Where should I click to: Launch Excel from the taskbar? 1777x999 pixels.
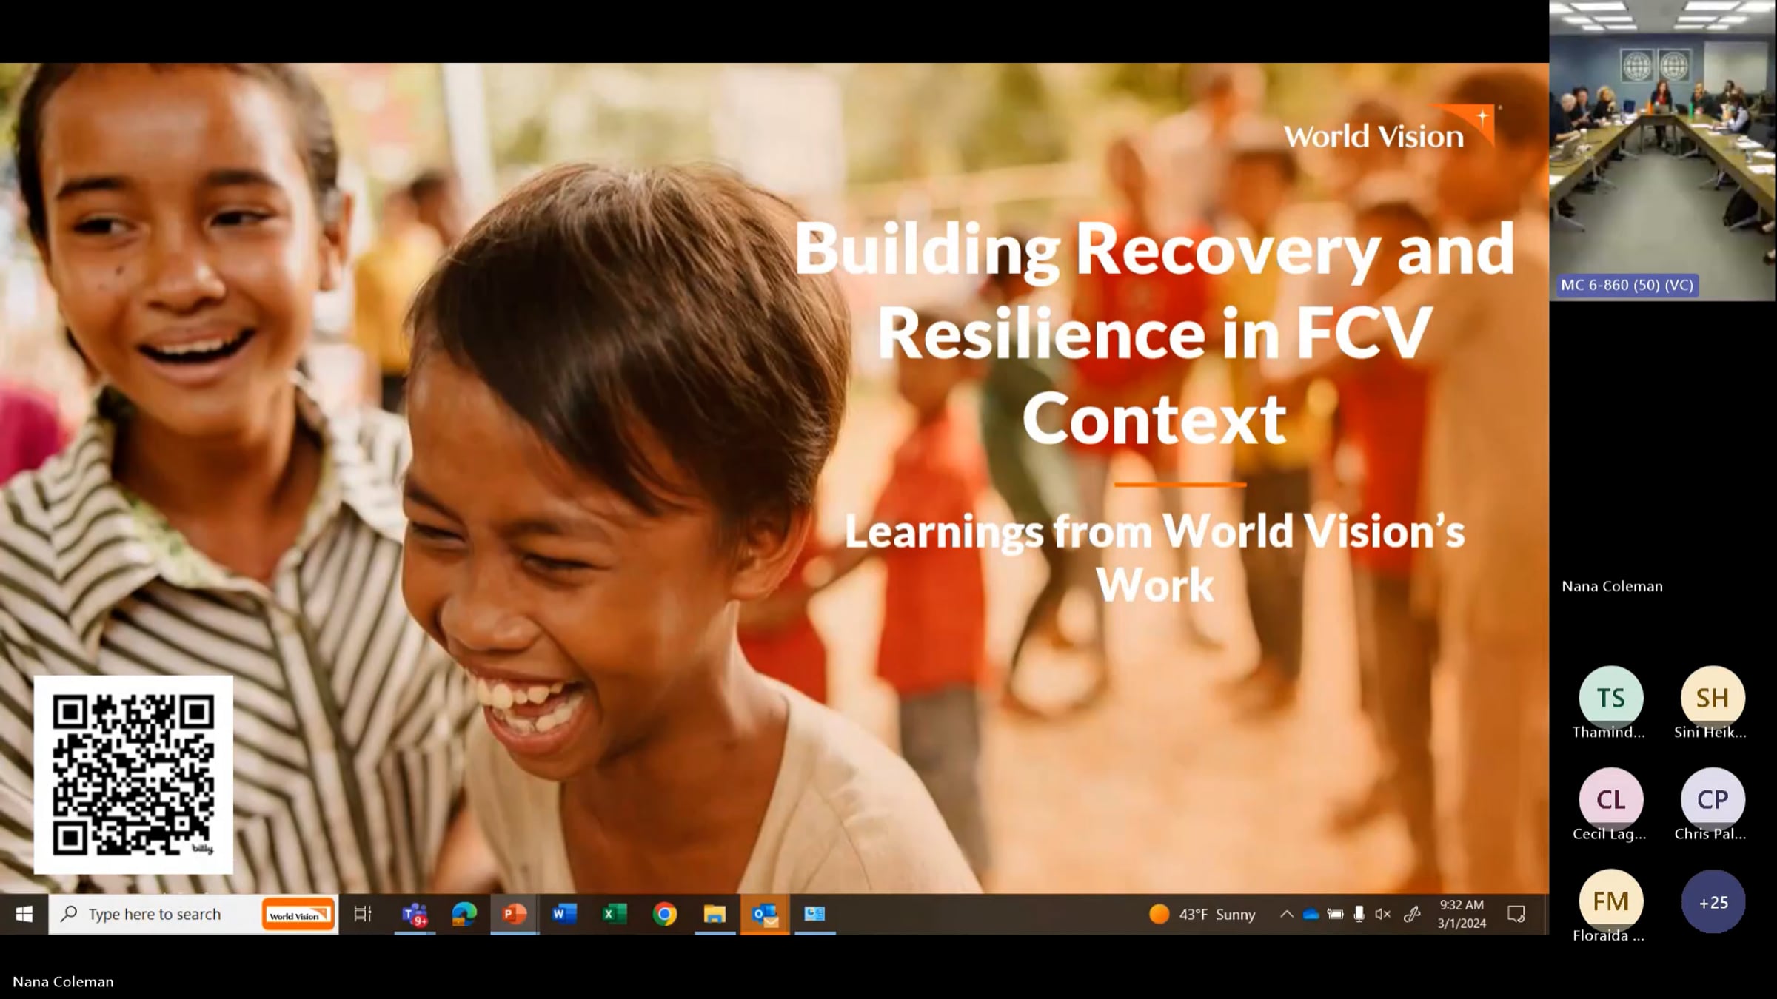click(x=614, y=915)
